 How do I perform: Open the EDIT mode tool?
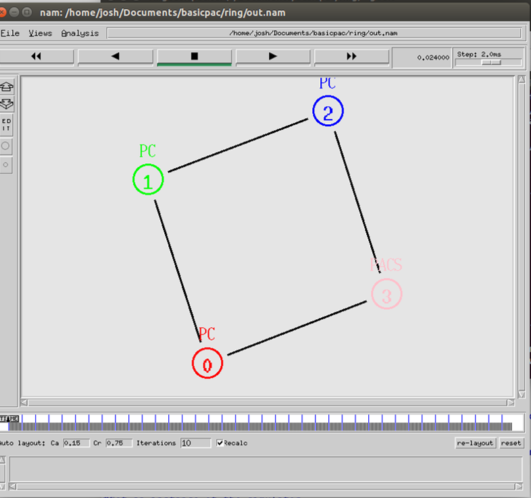(6, 125)
